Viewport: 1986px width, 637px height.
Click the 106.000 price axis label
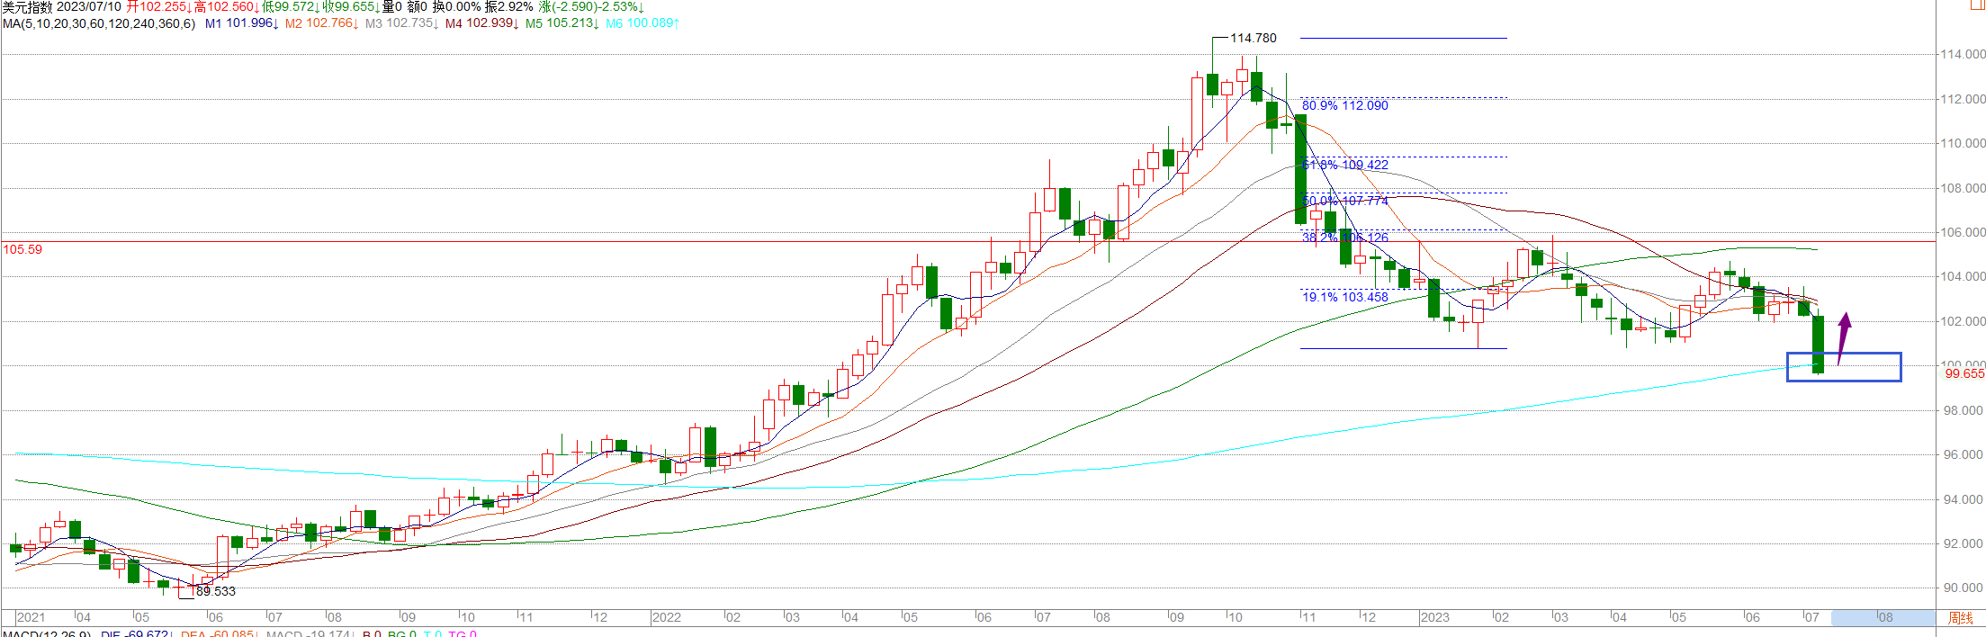click(1963, 233)
